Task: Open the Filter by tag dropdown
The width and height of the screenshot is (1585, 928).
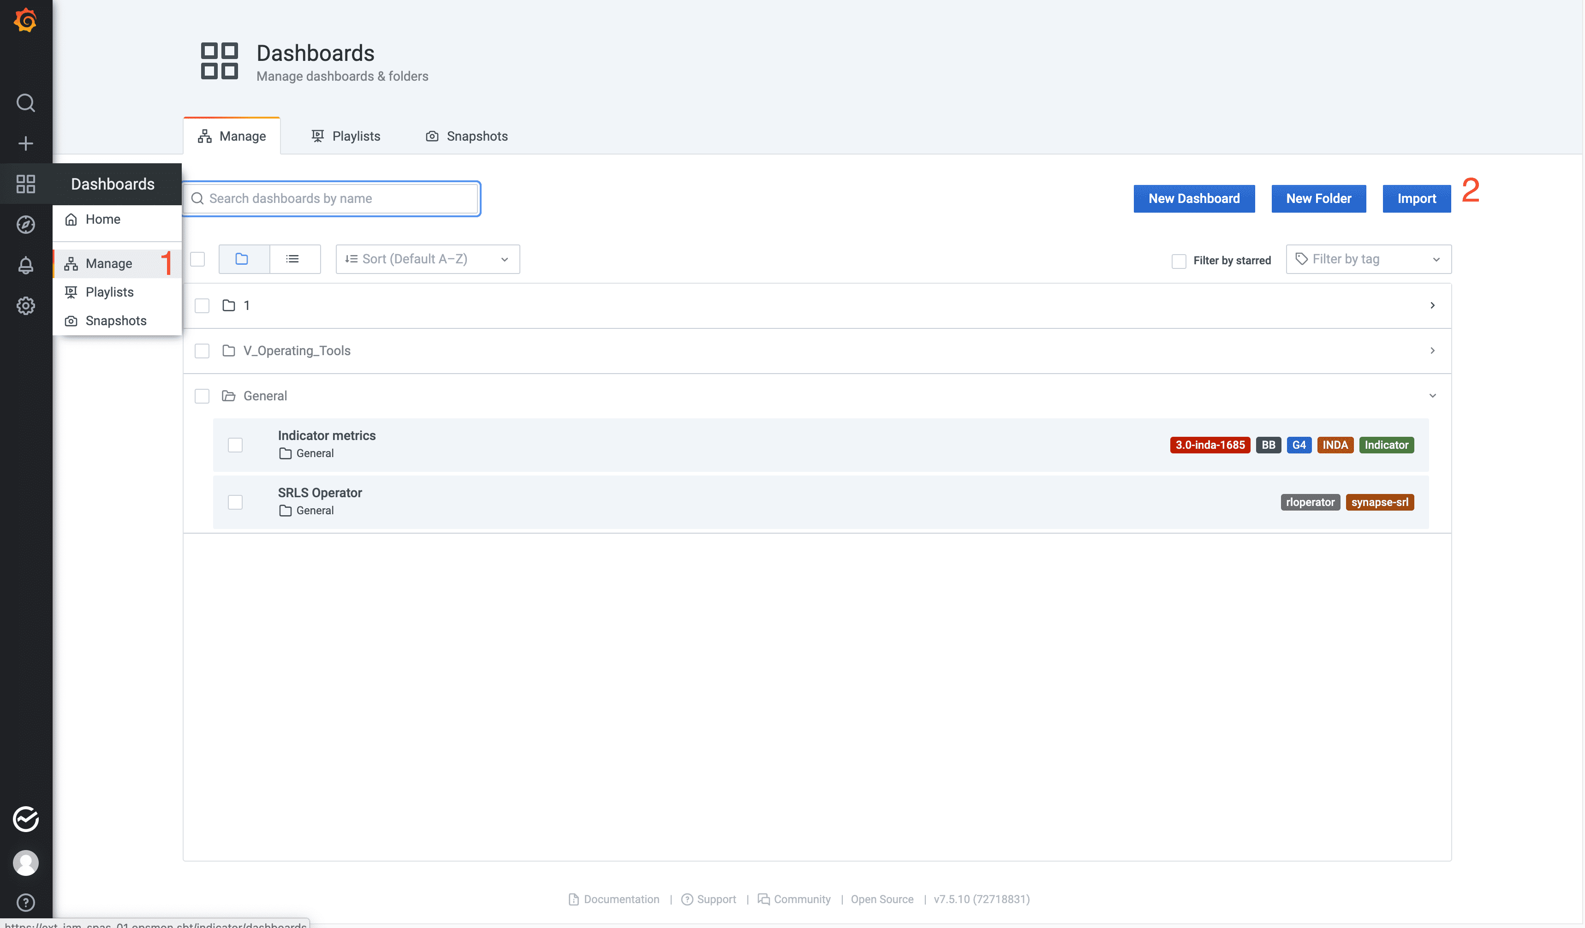Action: [1368, 259]
